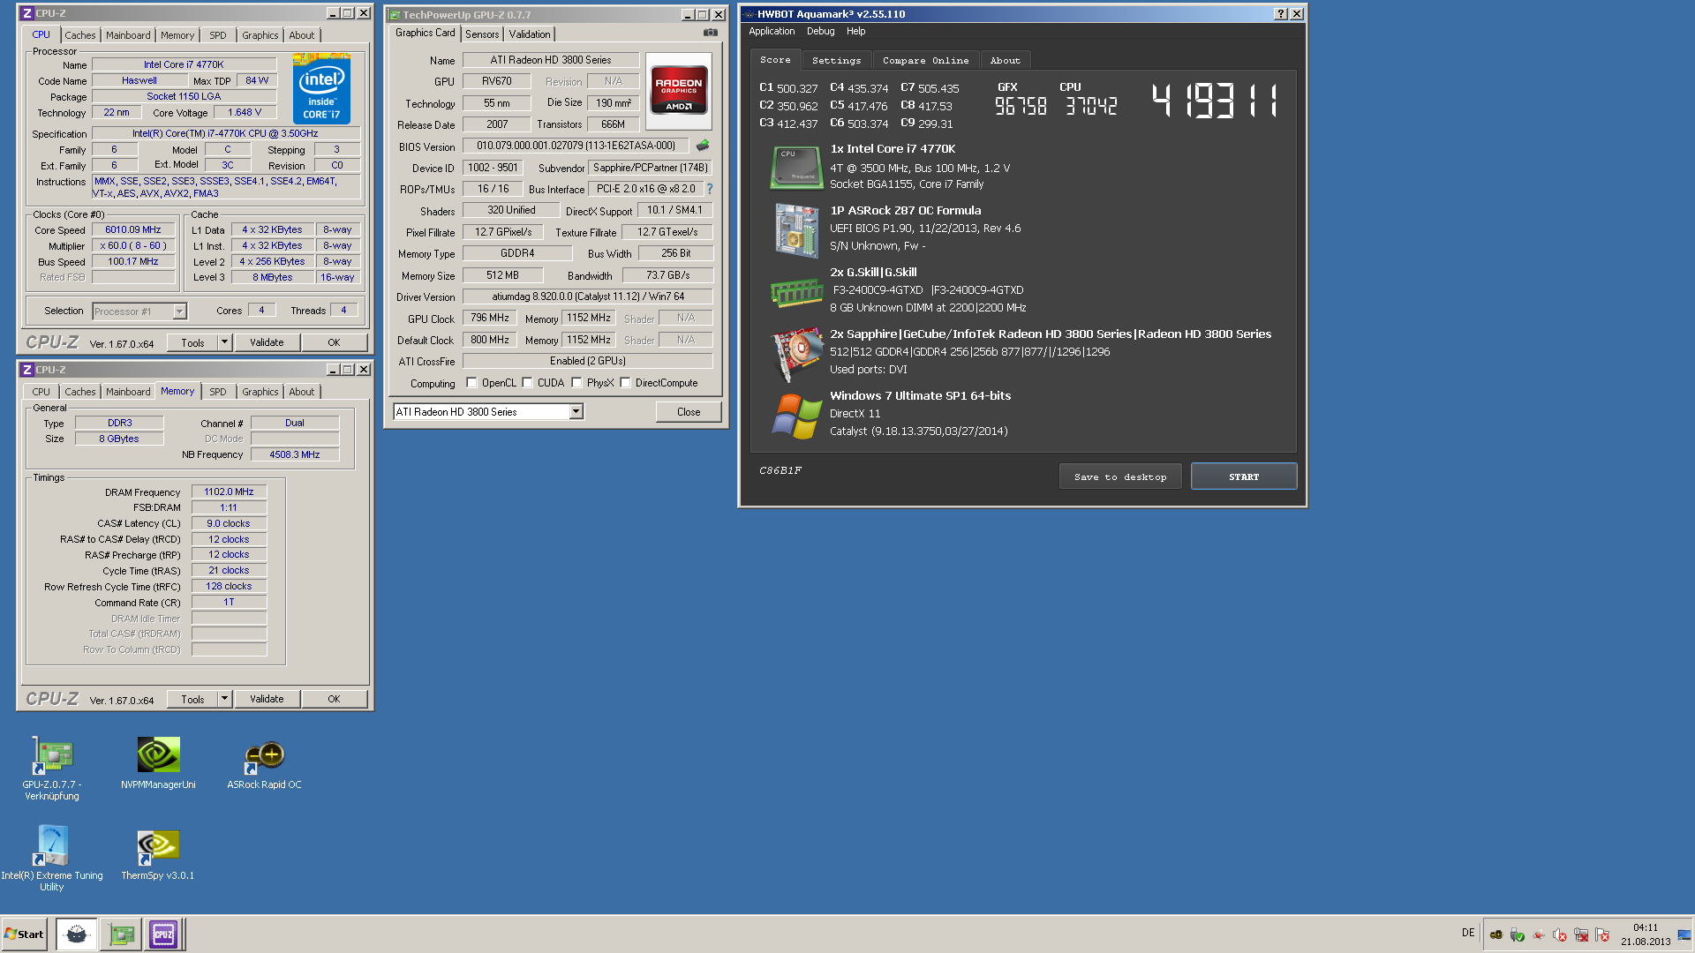
Task: Open the ASRock Rapid OC desktop shortcut
Action: click(x=264, y=763)
